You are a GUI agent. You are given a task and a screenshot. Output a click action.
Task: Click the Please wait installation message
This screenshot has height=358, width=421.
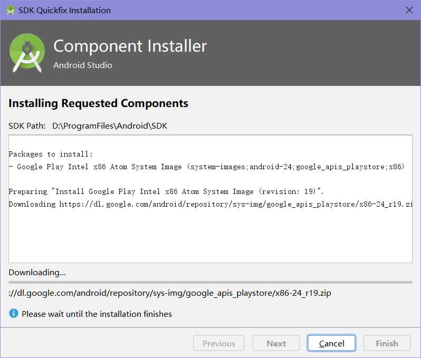pos(97,314)
